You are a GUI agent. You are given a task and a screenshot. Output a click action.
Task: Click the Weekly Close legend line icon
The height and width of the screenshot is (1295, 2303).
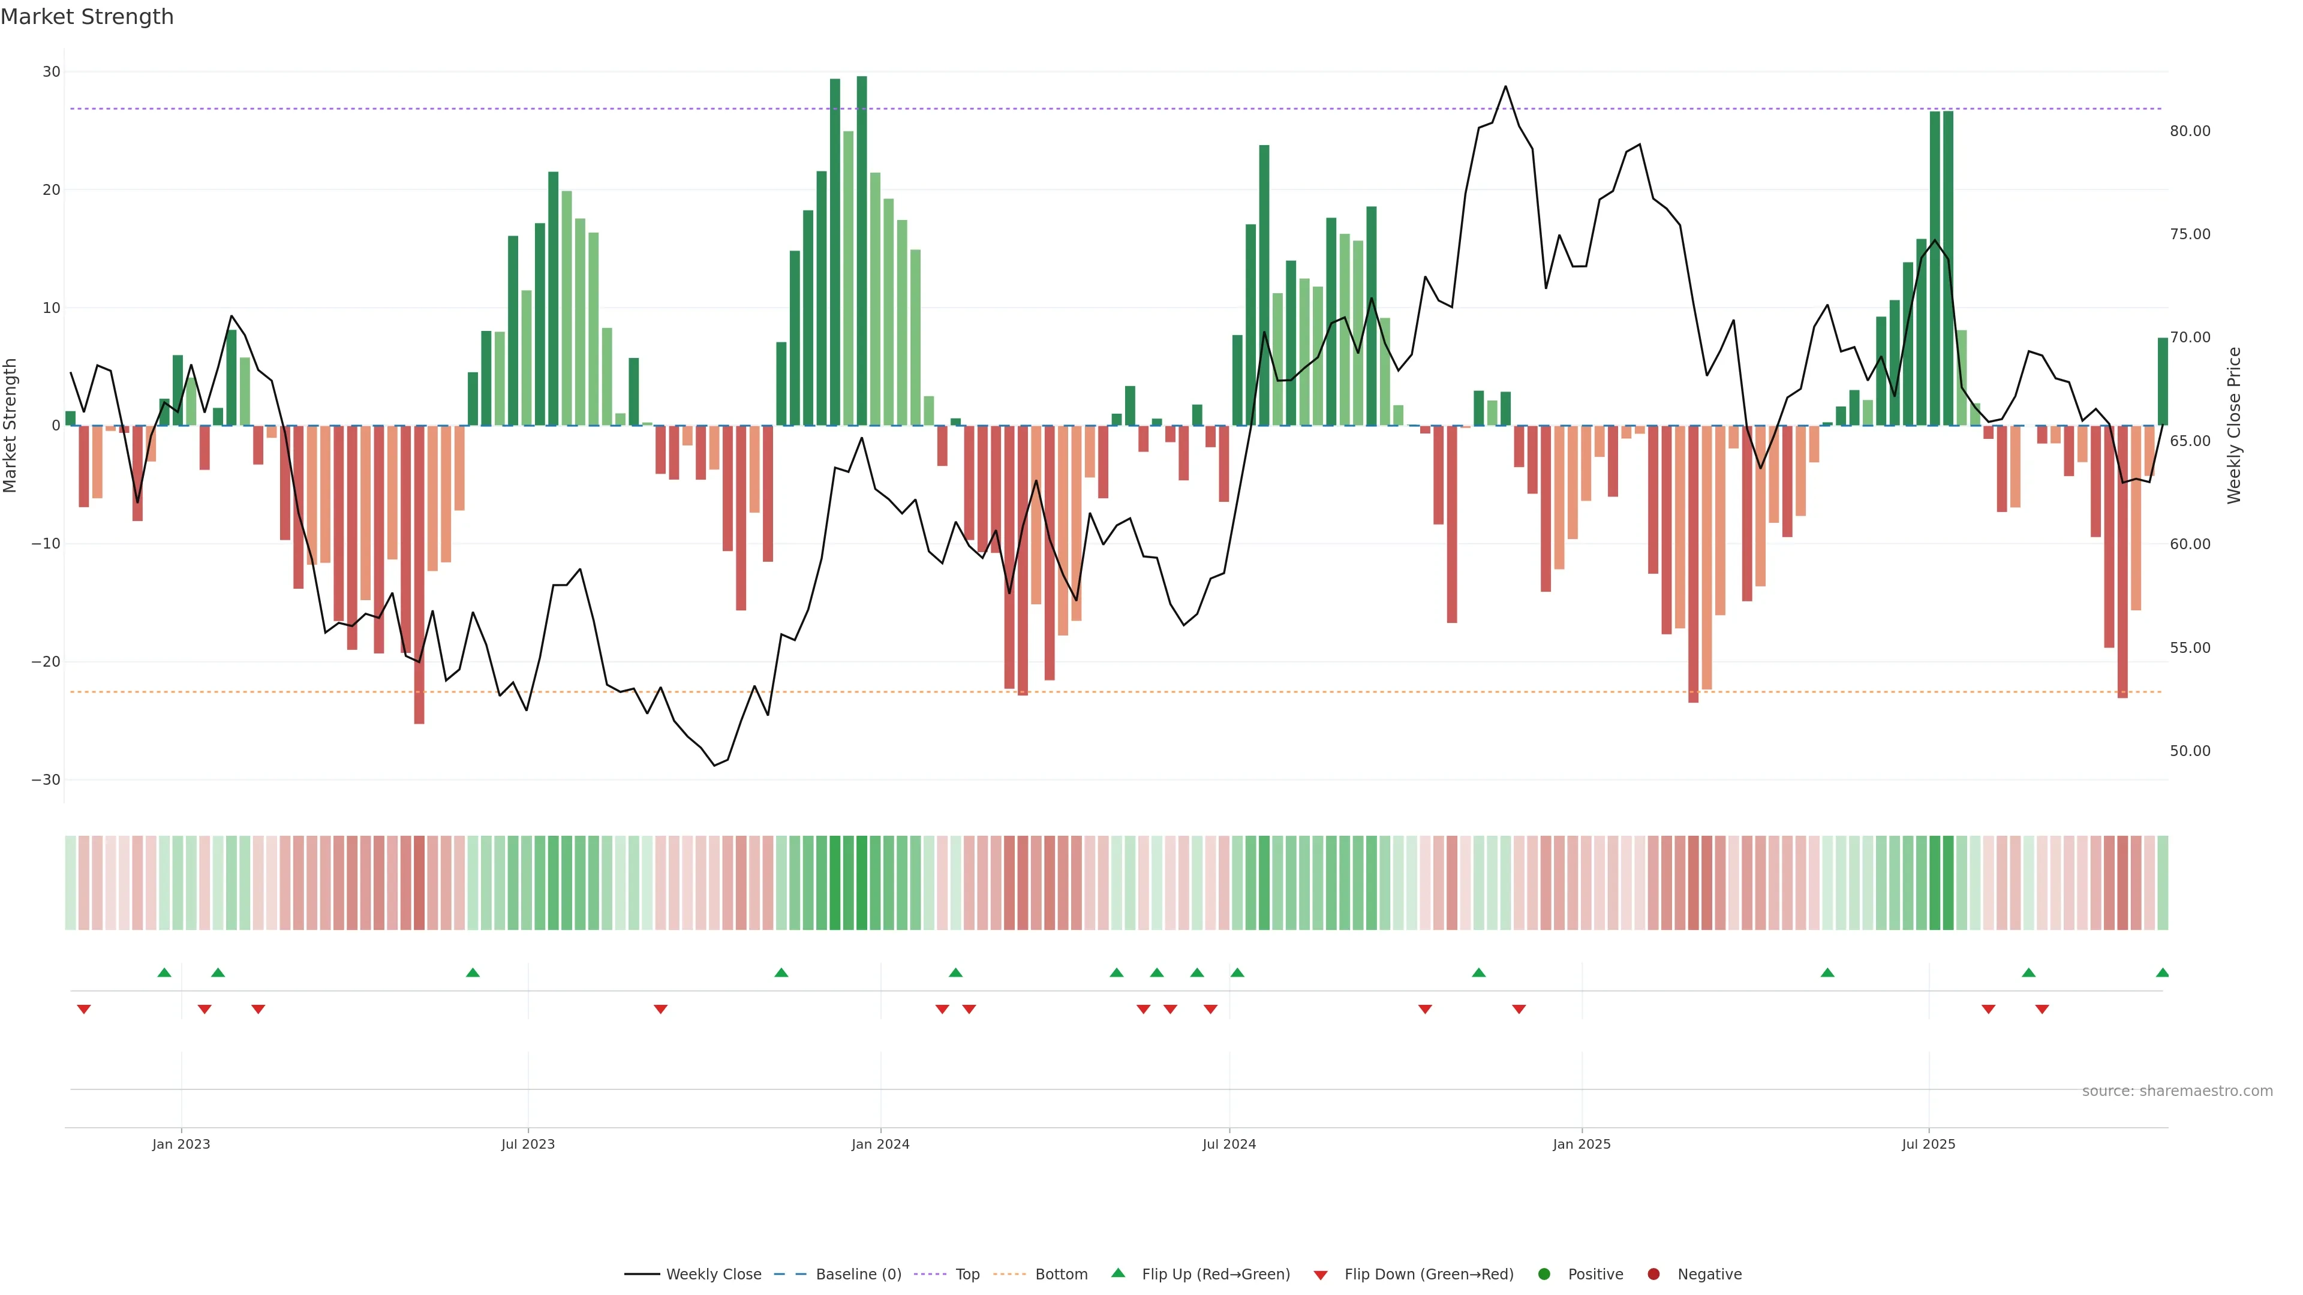click(642, 1275)
